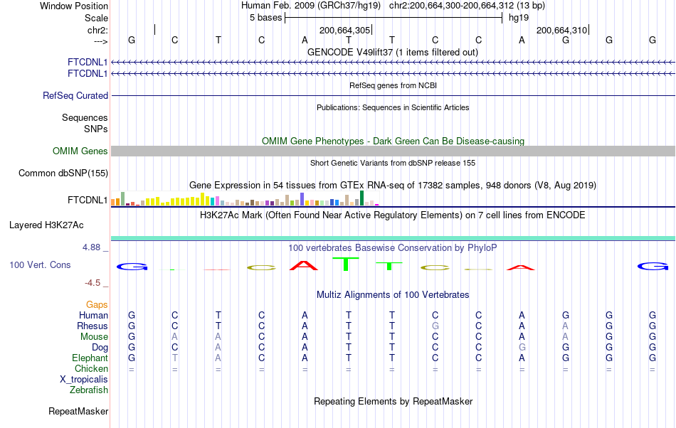Screen dimensions: 676x428
Task: Click the Human alignment row label
Action: tap(93, 315)
